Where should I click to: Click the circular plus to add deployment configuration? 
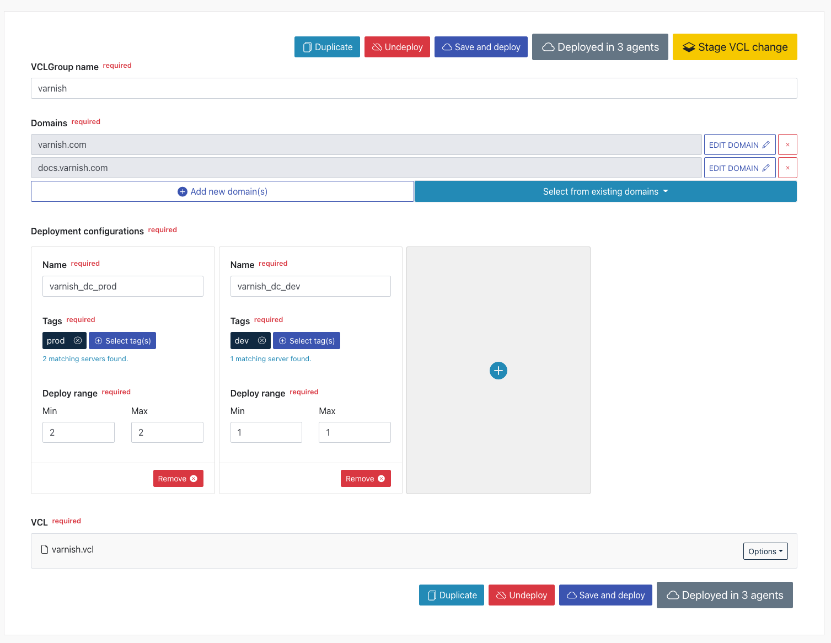point(498,370)
